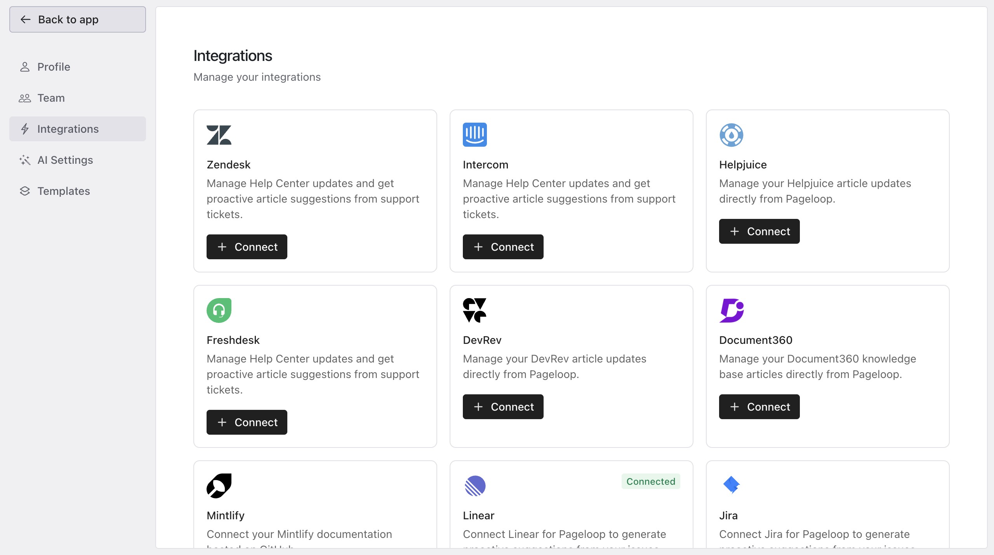This screenshot has height=555, width=994.
Task: Connect the Helpjuice integration
Action: point(759,231)
